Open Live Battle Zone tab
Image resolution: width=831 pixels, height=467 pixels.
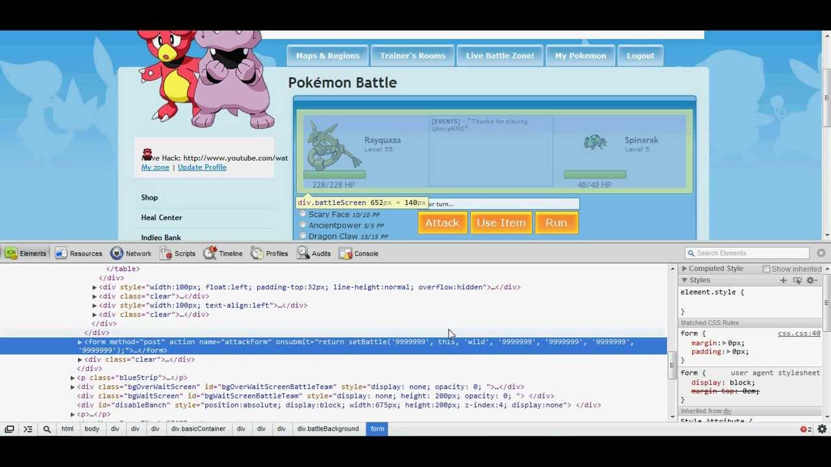pos(500,56)
